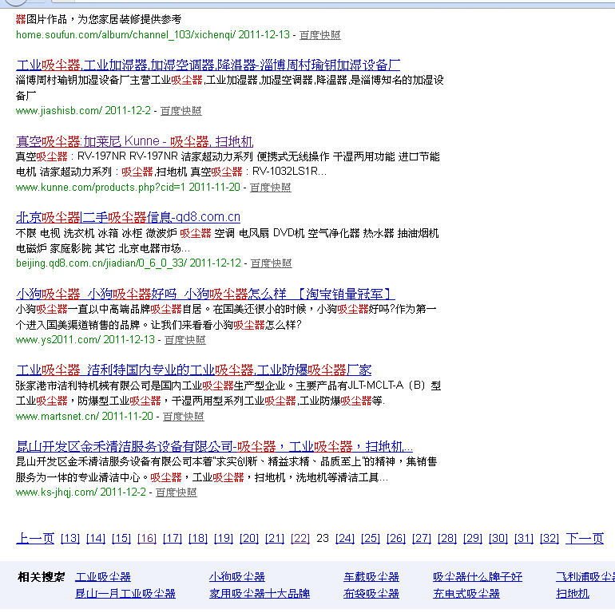This screenshot has width=615, height=613.
Task: Search related term 充电式吸尘器
Action: [466, 594]
